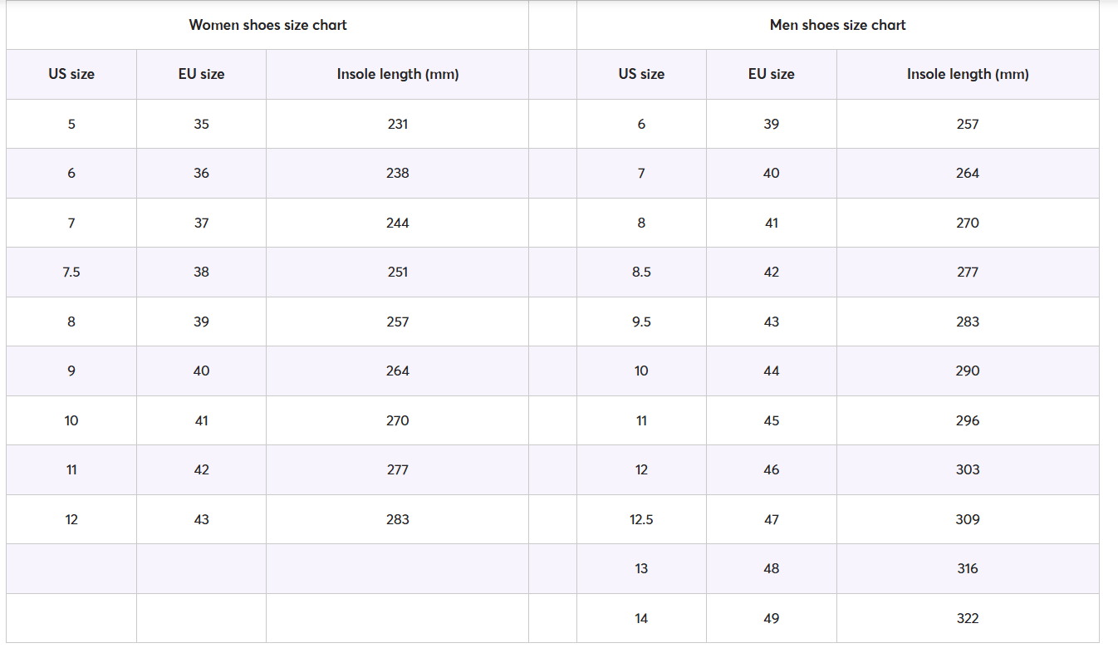
Task: Click the 322 insole length cell
Action: (968, 618)
